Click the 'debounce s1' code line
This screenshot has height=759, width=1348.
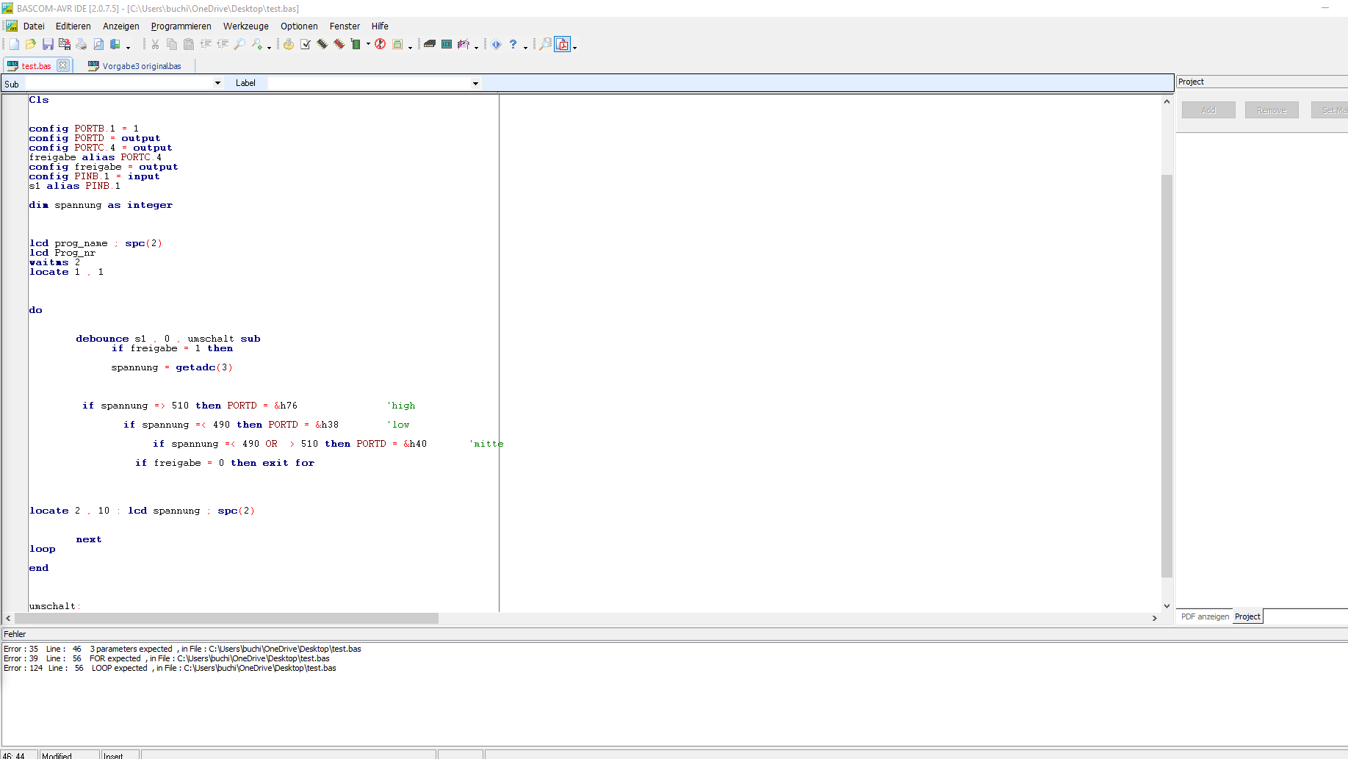tap(168, 339)
